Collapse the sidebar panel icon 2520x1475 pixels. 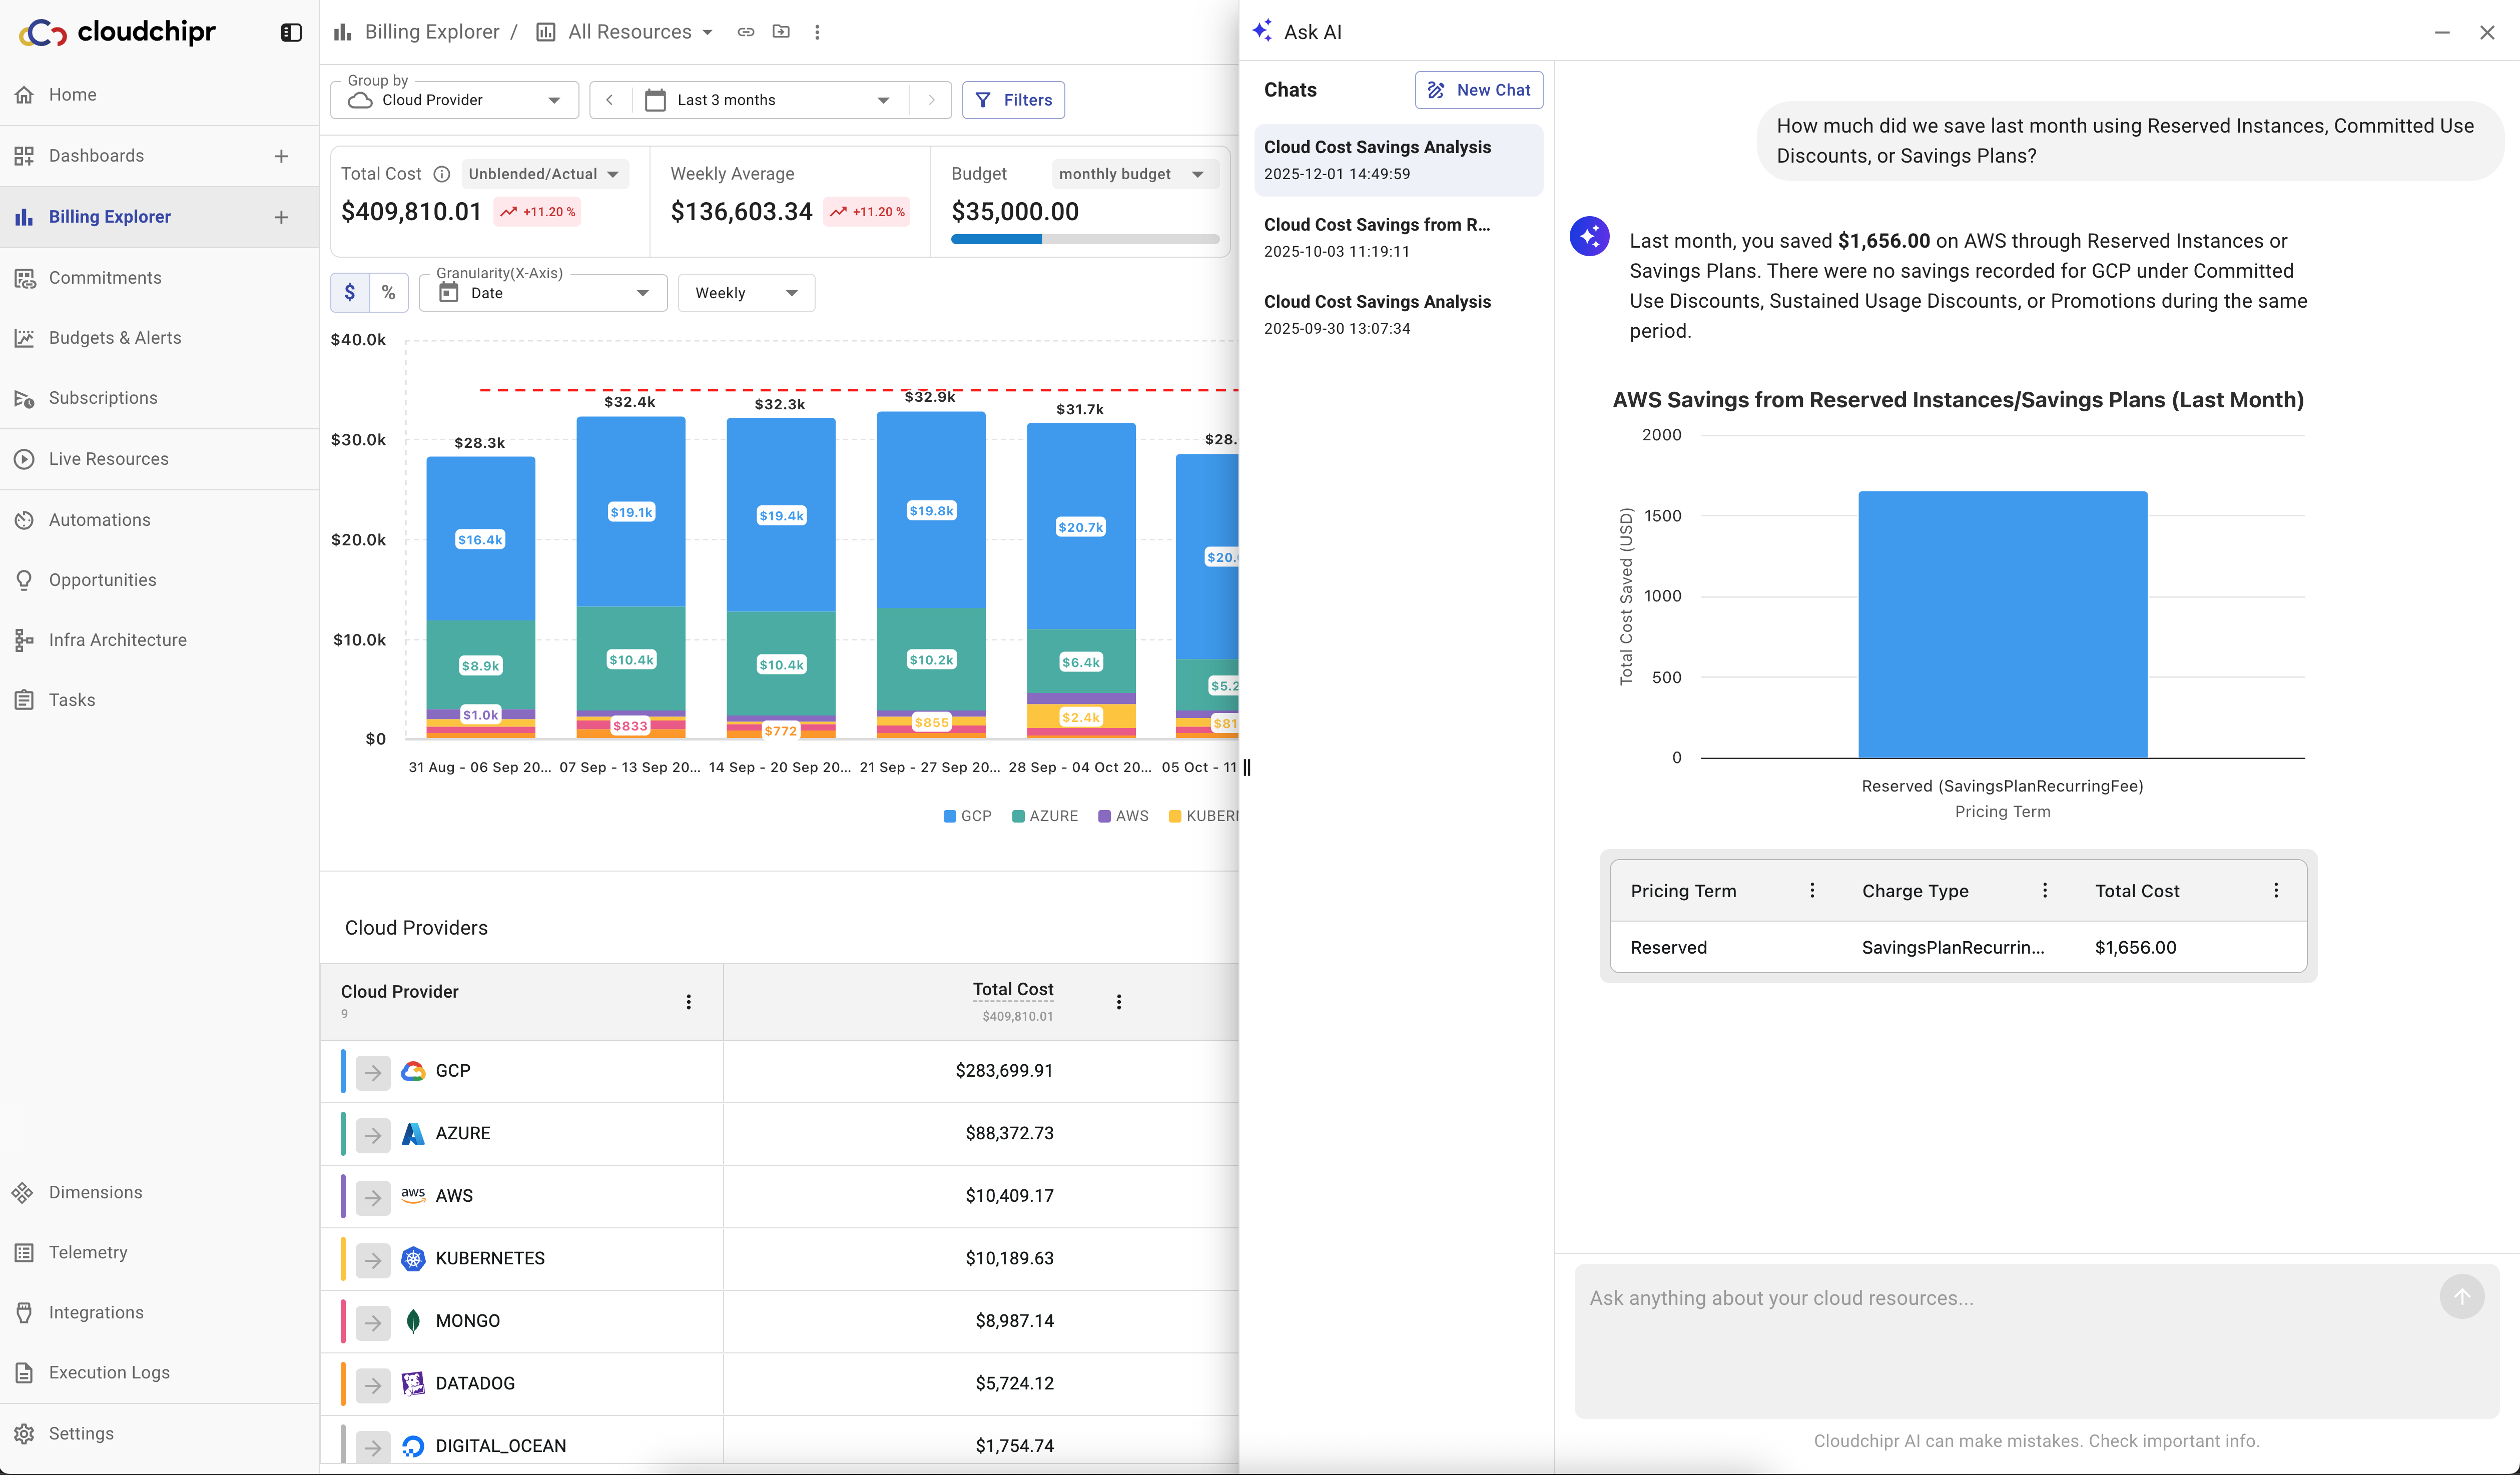tap(291, 32)
